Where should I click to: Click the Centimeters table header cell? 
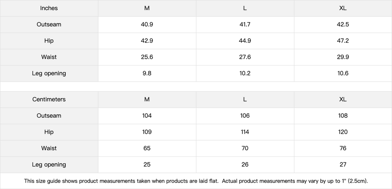coord(49,99)
